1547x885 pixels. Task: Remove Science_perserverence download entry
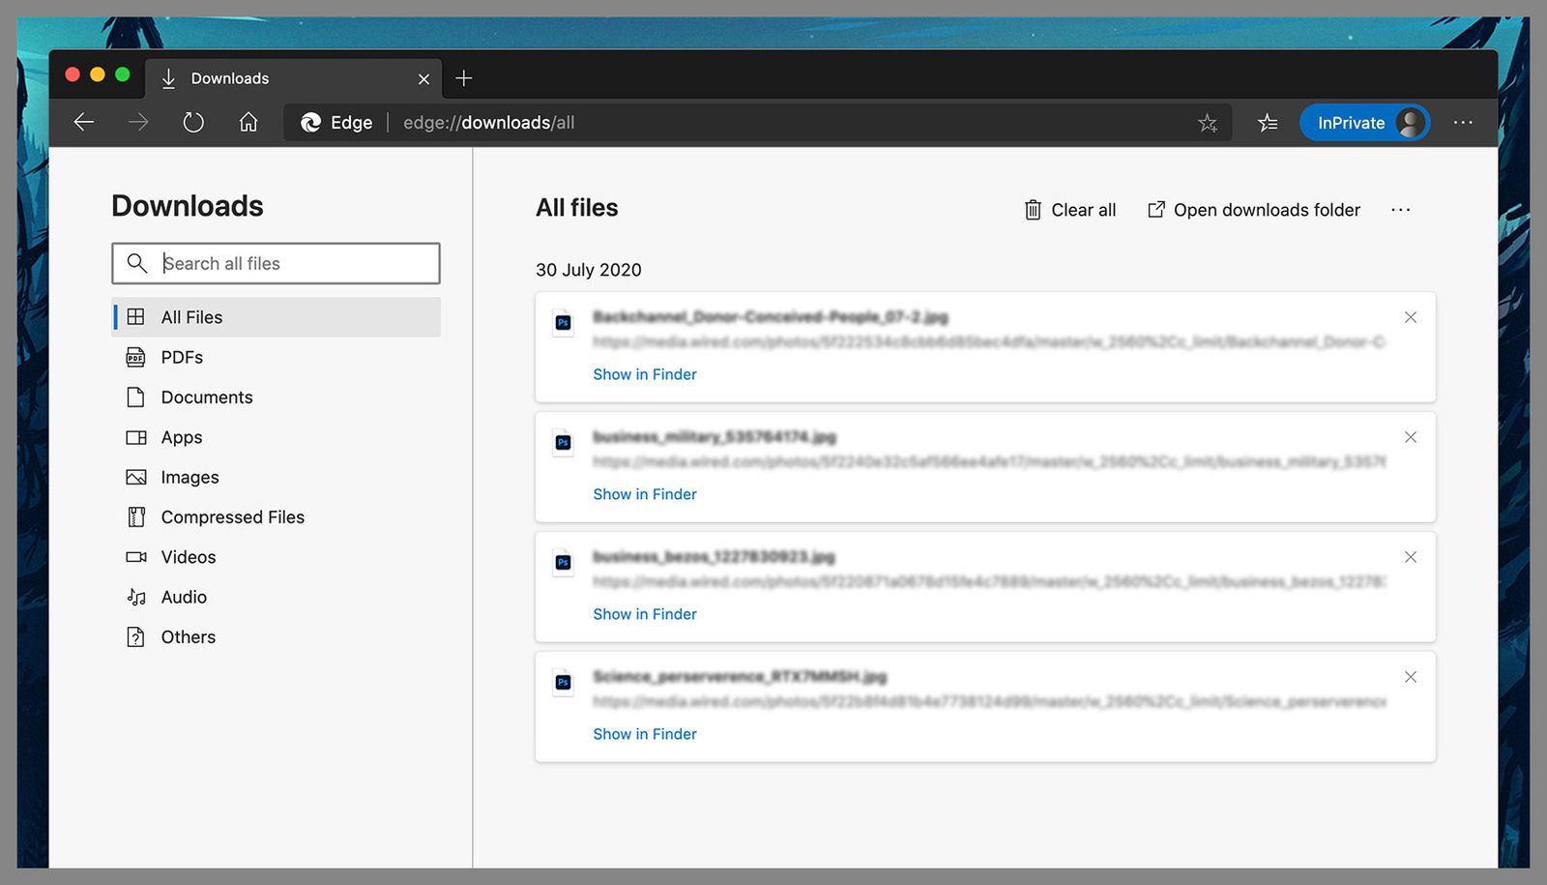1411,677
